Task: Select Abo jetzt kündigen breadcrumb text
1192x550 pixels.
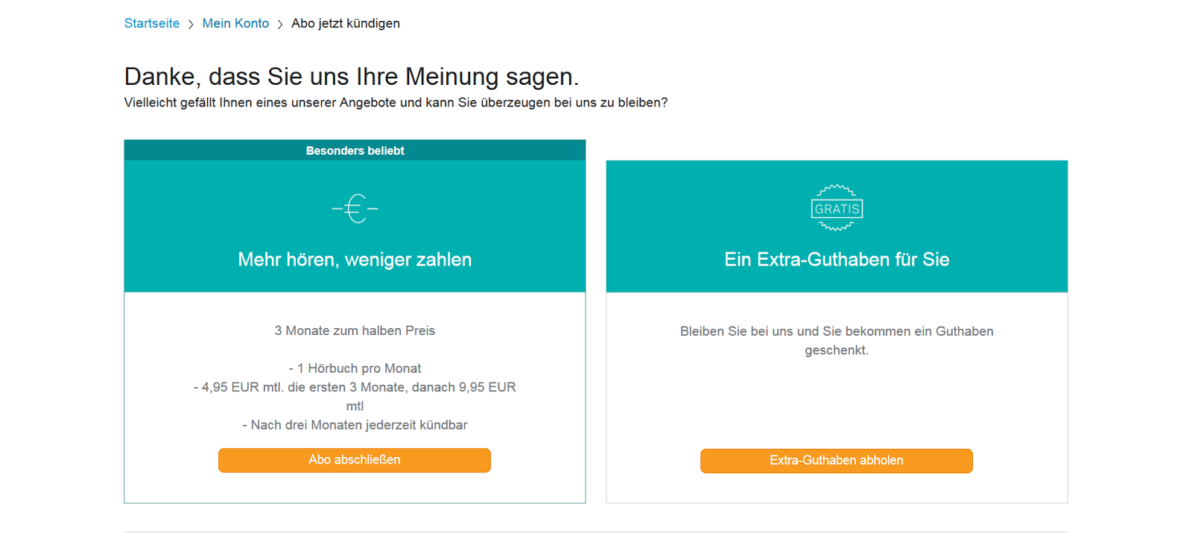Action: click(x=346, y=23)
